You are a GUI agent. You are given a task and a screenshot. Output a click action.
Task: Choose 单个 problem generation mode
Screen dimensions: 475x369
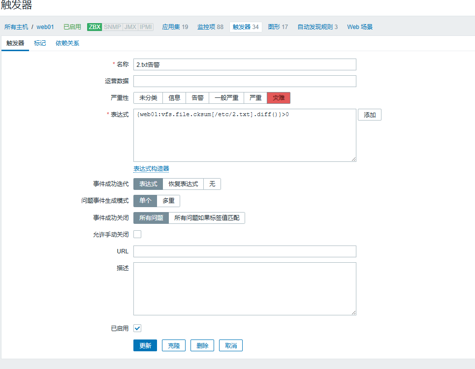[x=145, y=201]
